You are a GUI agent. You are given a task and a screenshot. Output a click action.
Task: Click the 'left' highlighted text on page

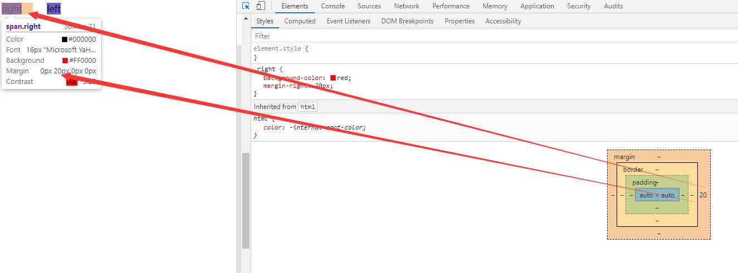click(x=53, y=8)
